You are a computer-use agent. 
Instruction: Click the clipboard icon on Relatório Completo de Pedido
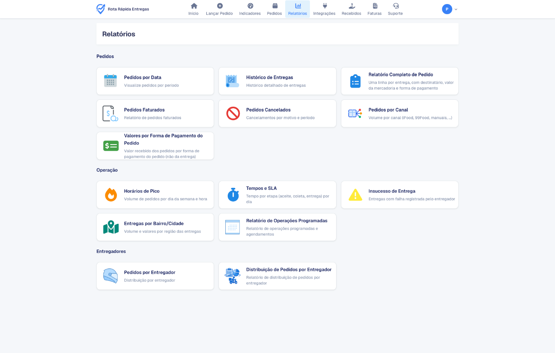tap(355, 81)
